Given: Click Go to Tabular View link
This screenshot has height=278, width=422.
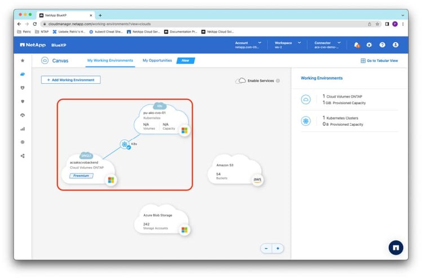Looking at the screenshot, I should 379,61.
